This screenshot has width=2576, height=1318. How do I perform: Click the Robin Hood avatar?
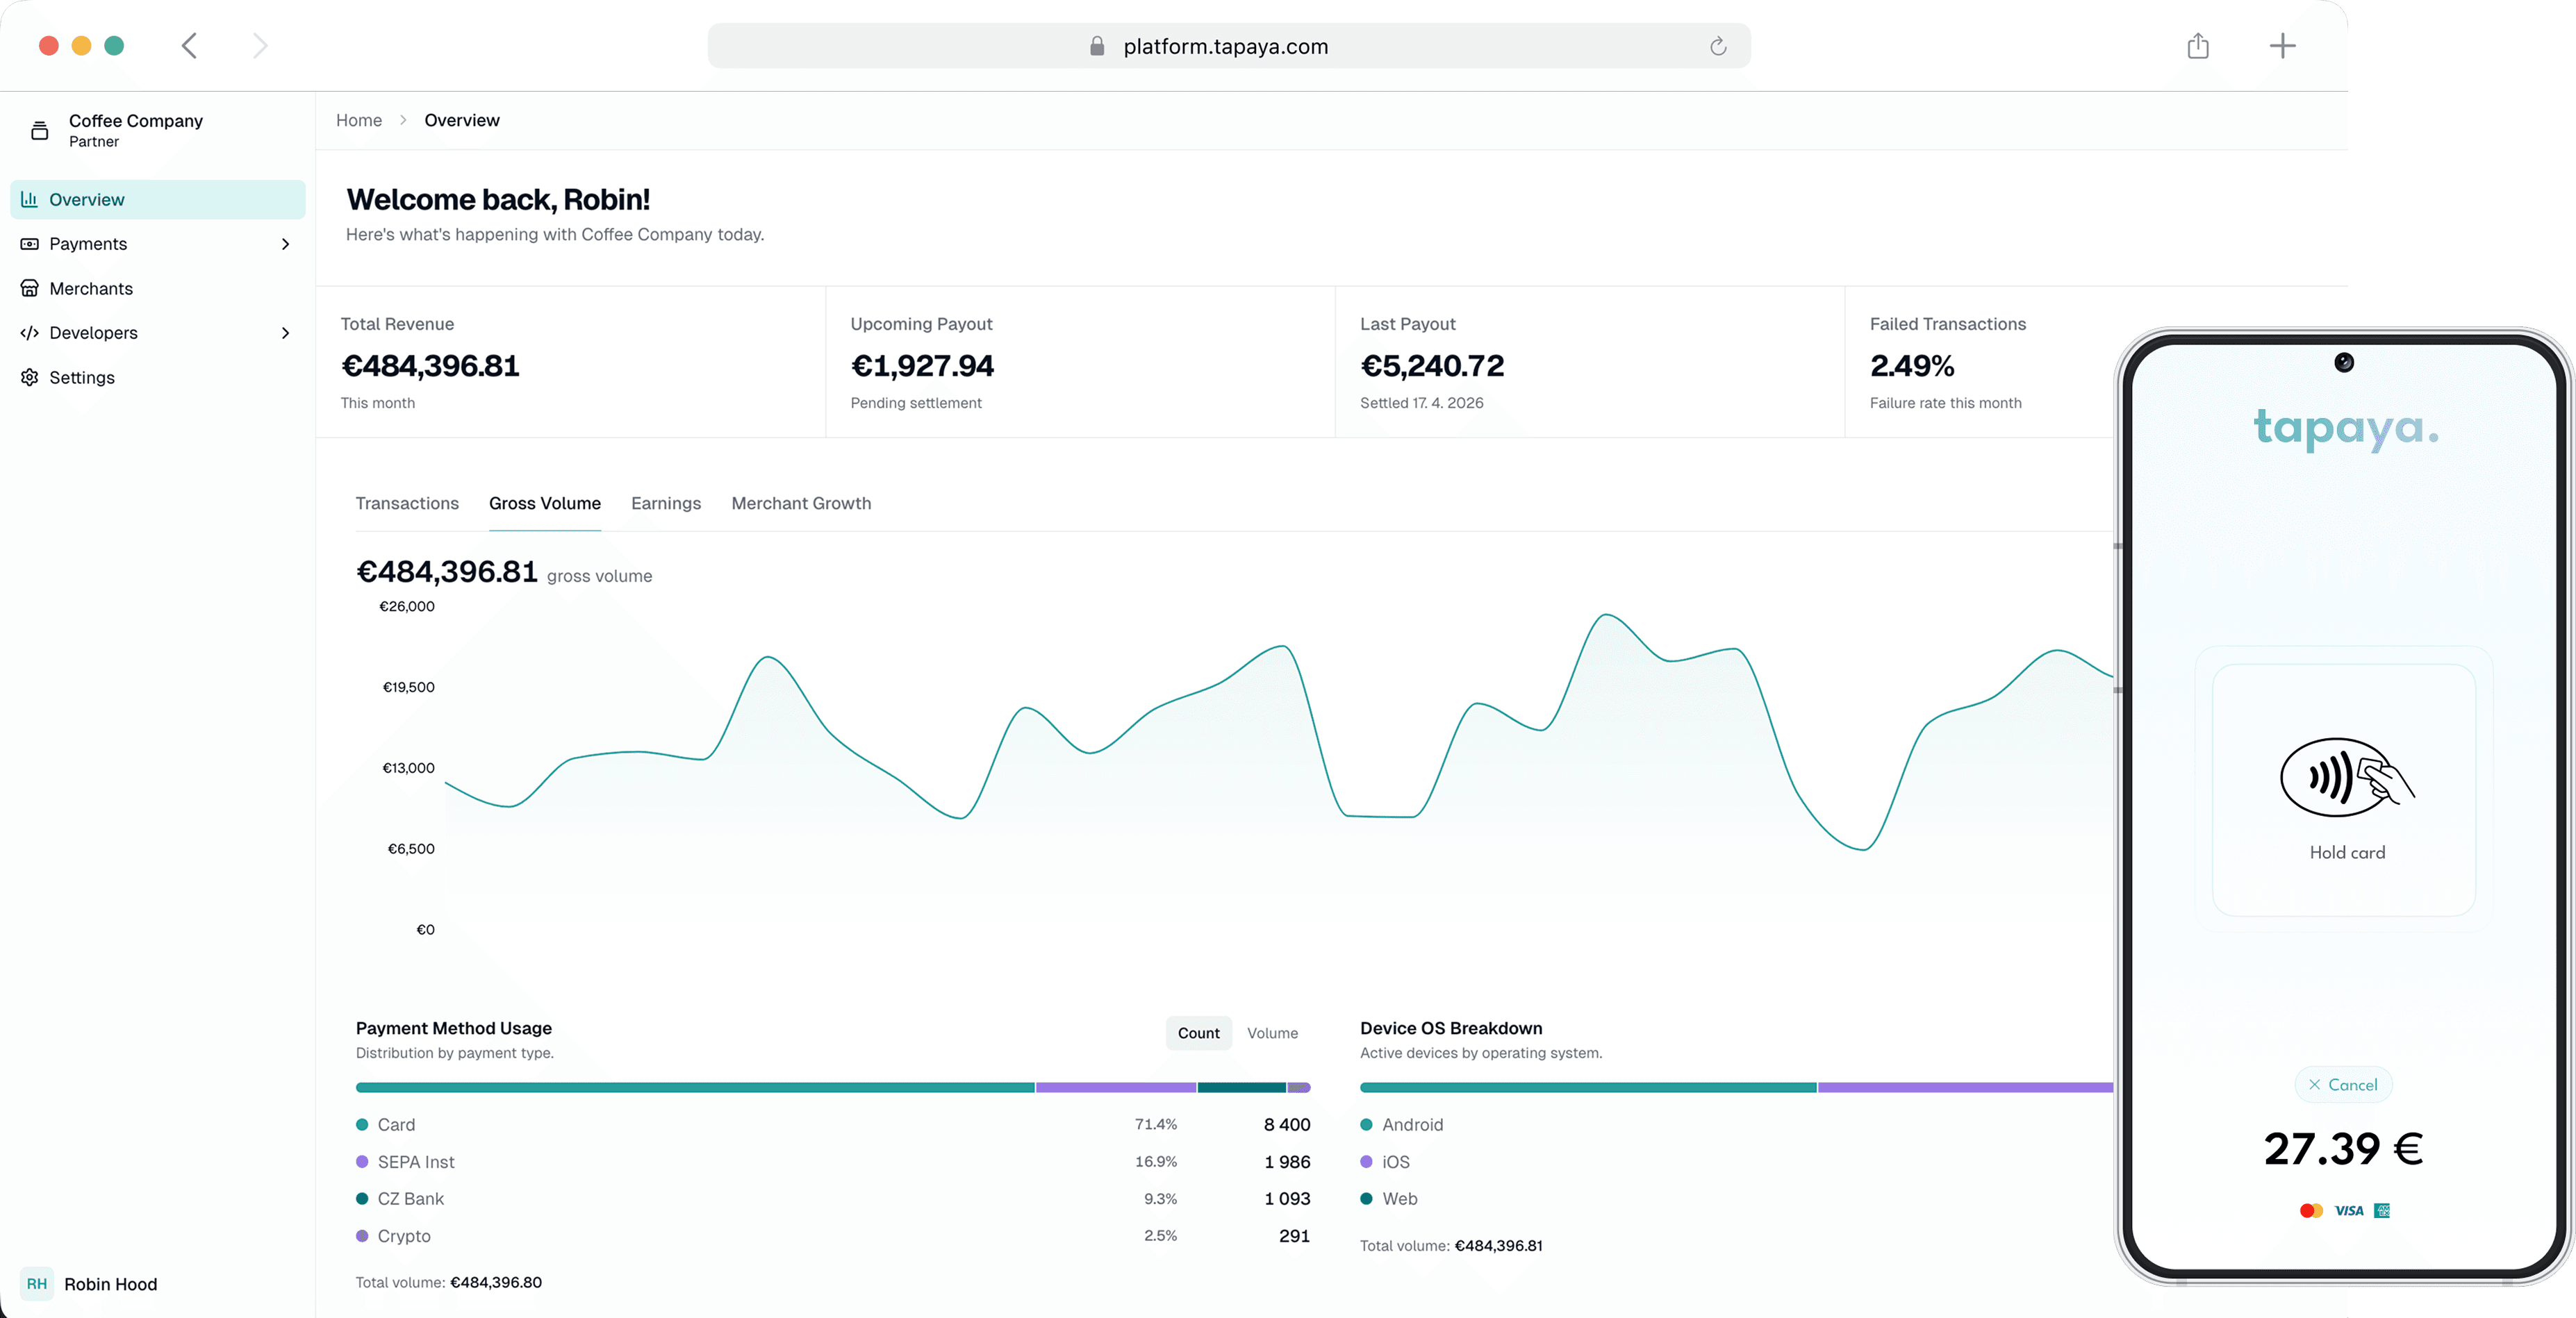pos(37,1284)
